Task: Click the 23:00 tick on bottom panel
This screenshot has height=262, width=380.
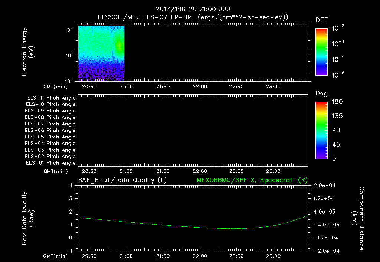Action: (x=273, y=256)
